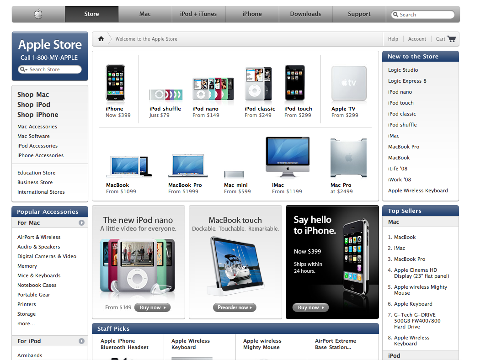
Task: Open Portable Gear accessories link
Action: point(34,295)
